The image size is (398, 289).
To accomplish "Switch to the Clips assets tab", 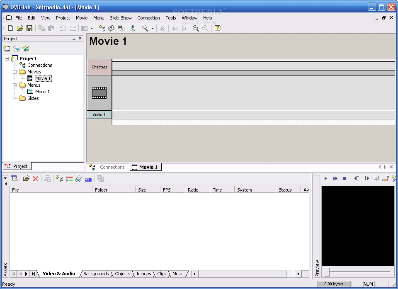I will pos(162,274).
